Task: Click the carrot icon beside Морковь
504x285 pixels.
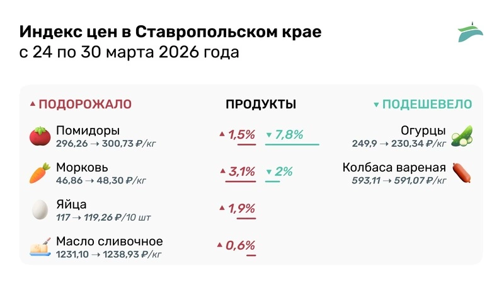Action: [x=39, y=173]
